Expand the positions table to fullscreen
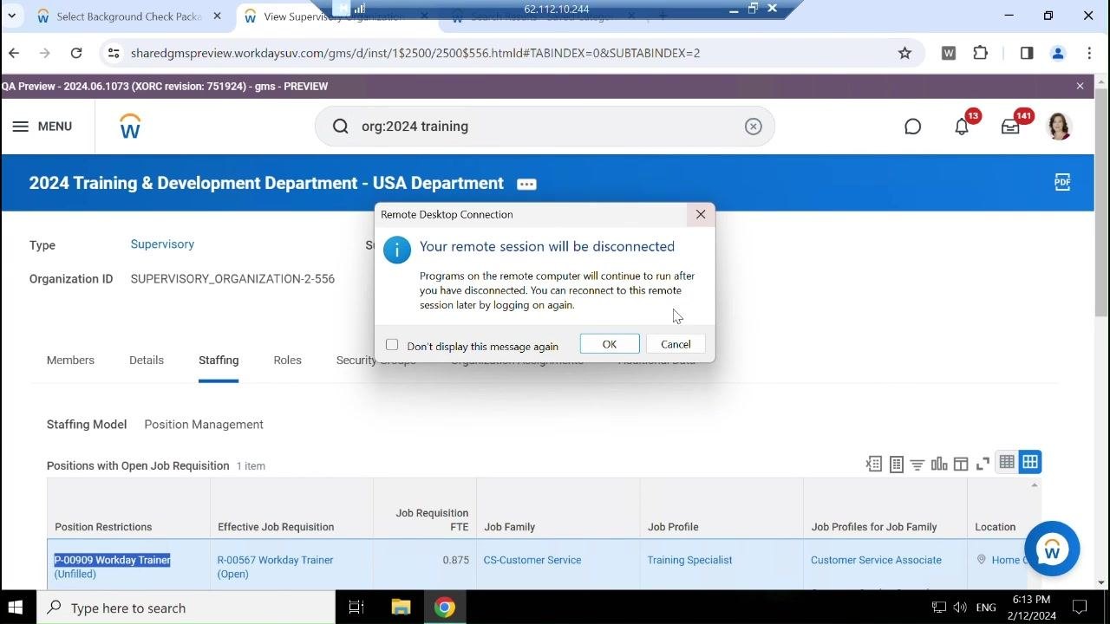Image resolution: width=1110 pixels, height=624 pixels. click(x=983, y=464)
